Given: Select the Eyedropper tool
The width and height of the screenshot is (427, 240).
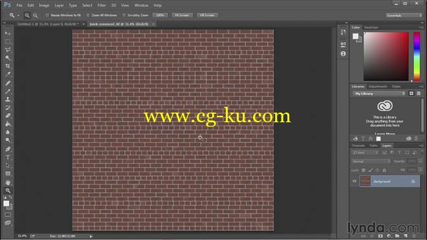Looking at the screenshot, I should tap(8, 74).
